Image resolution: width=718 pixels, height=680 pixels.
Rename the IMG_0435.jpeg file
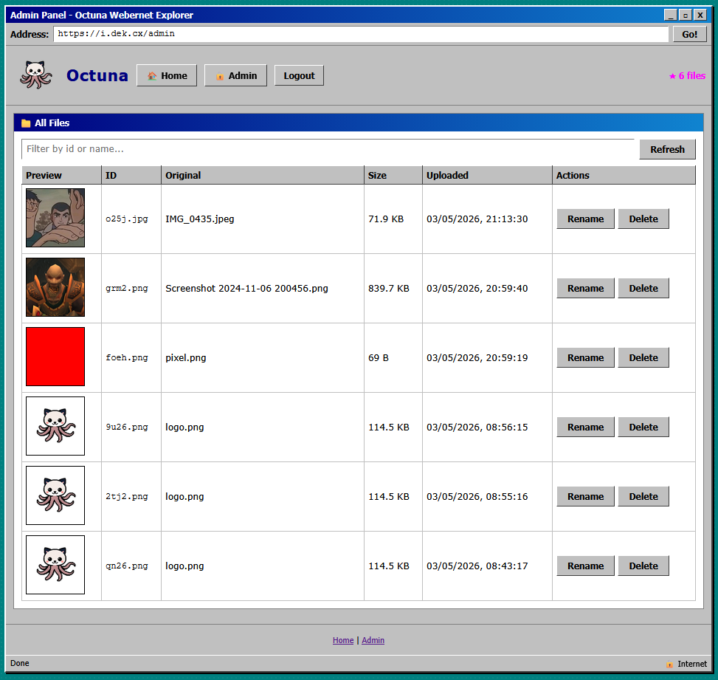click(x=585, y=219)
